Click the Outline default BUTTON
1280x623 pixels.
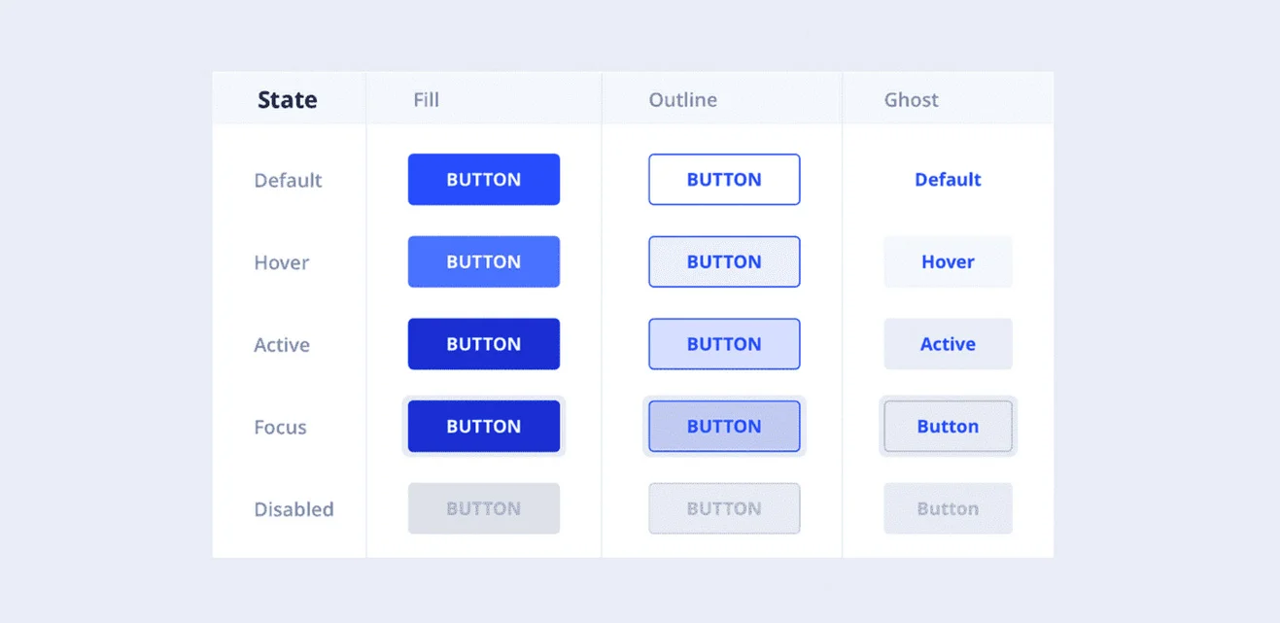(x=724, y=180)
